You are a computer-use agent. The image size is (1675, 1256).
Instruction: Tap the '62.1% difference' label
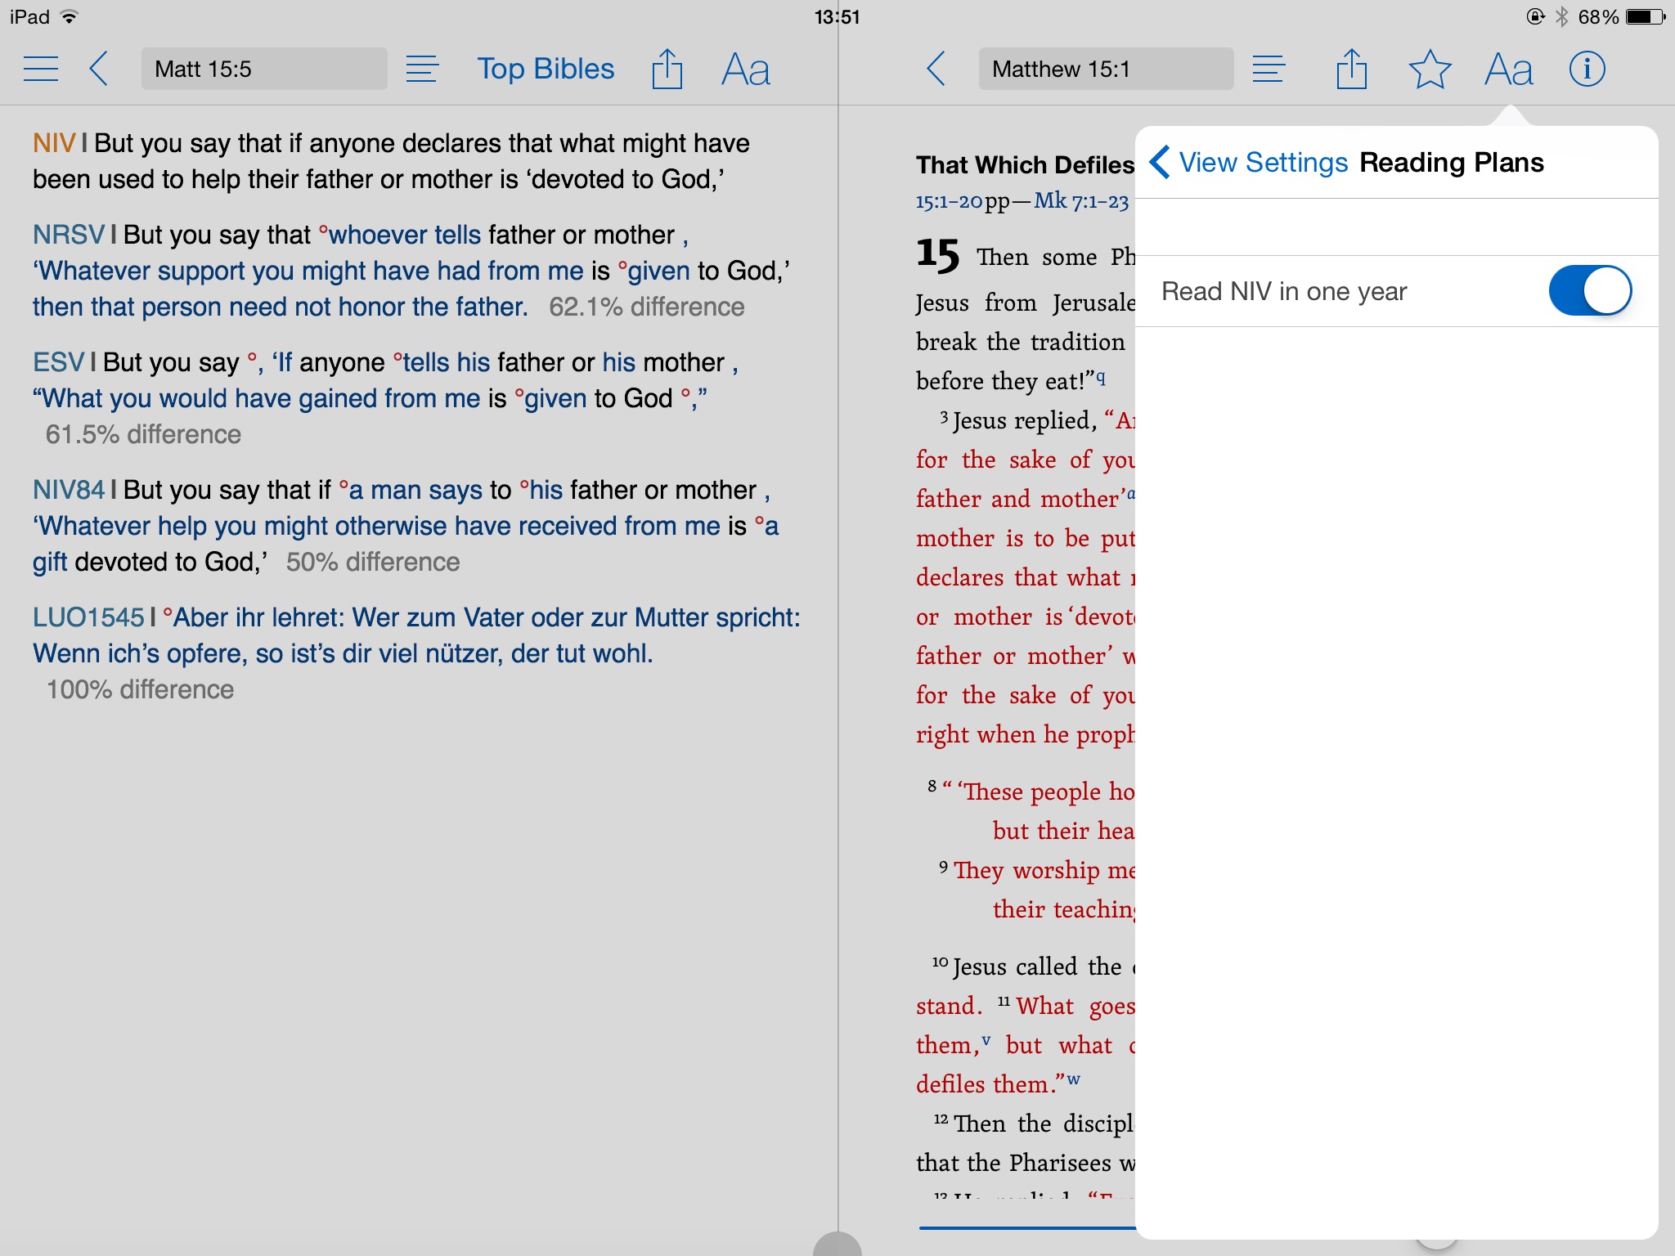(x=646, y=307)
